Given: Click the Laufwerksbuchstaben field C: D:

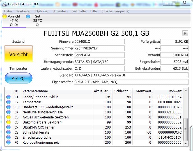Looking at the screenshot, I should pos(99,68).
